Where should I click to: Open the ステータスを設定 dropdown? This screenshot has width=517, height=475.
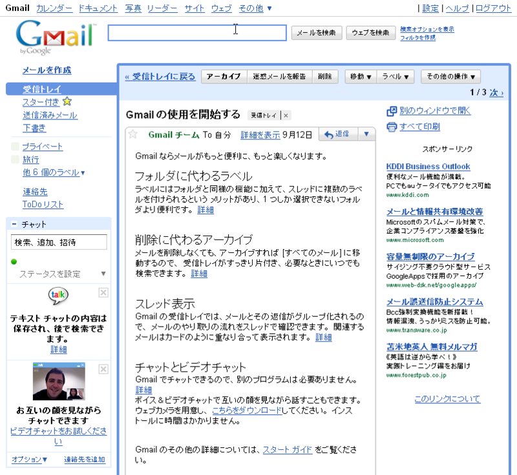coord(103,274)
